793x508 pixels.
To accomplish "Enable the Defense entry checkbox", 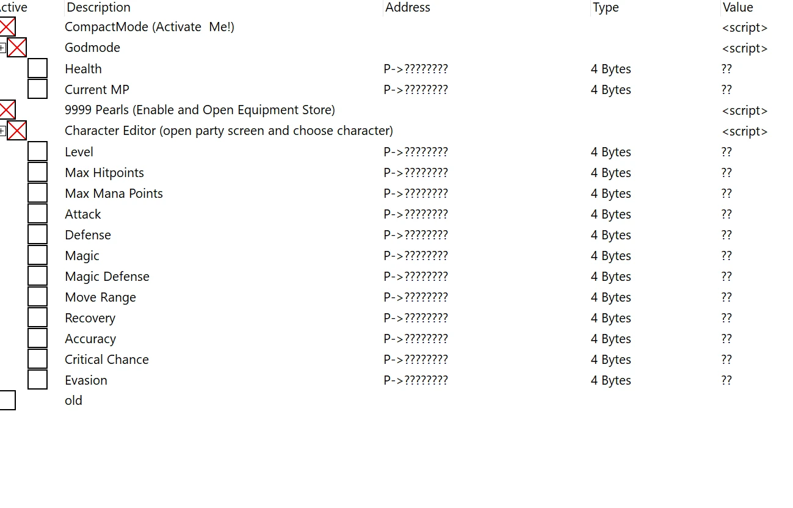I will [37, 234].
